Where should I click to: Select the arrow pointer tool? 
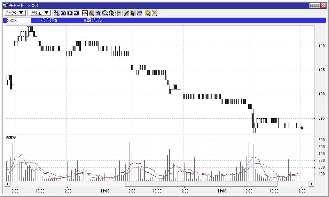pyautogui.click(x=133, y=13)
